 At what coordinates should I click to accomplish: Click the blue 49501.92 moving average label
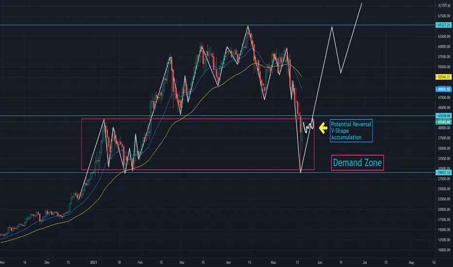coord(443,89)
